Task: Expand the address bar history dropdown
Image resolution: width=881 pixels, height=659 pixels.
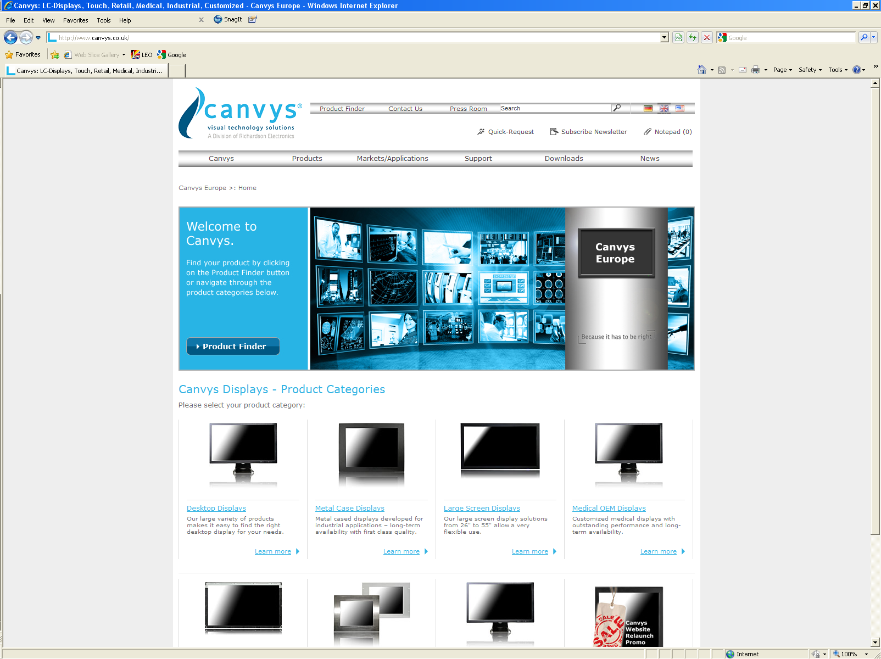Action: tap(665, 37)
